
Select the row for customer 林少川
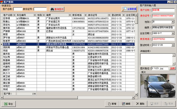[x=68, y=73]
